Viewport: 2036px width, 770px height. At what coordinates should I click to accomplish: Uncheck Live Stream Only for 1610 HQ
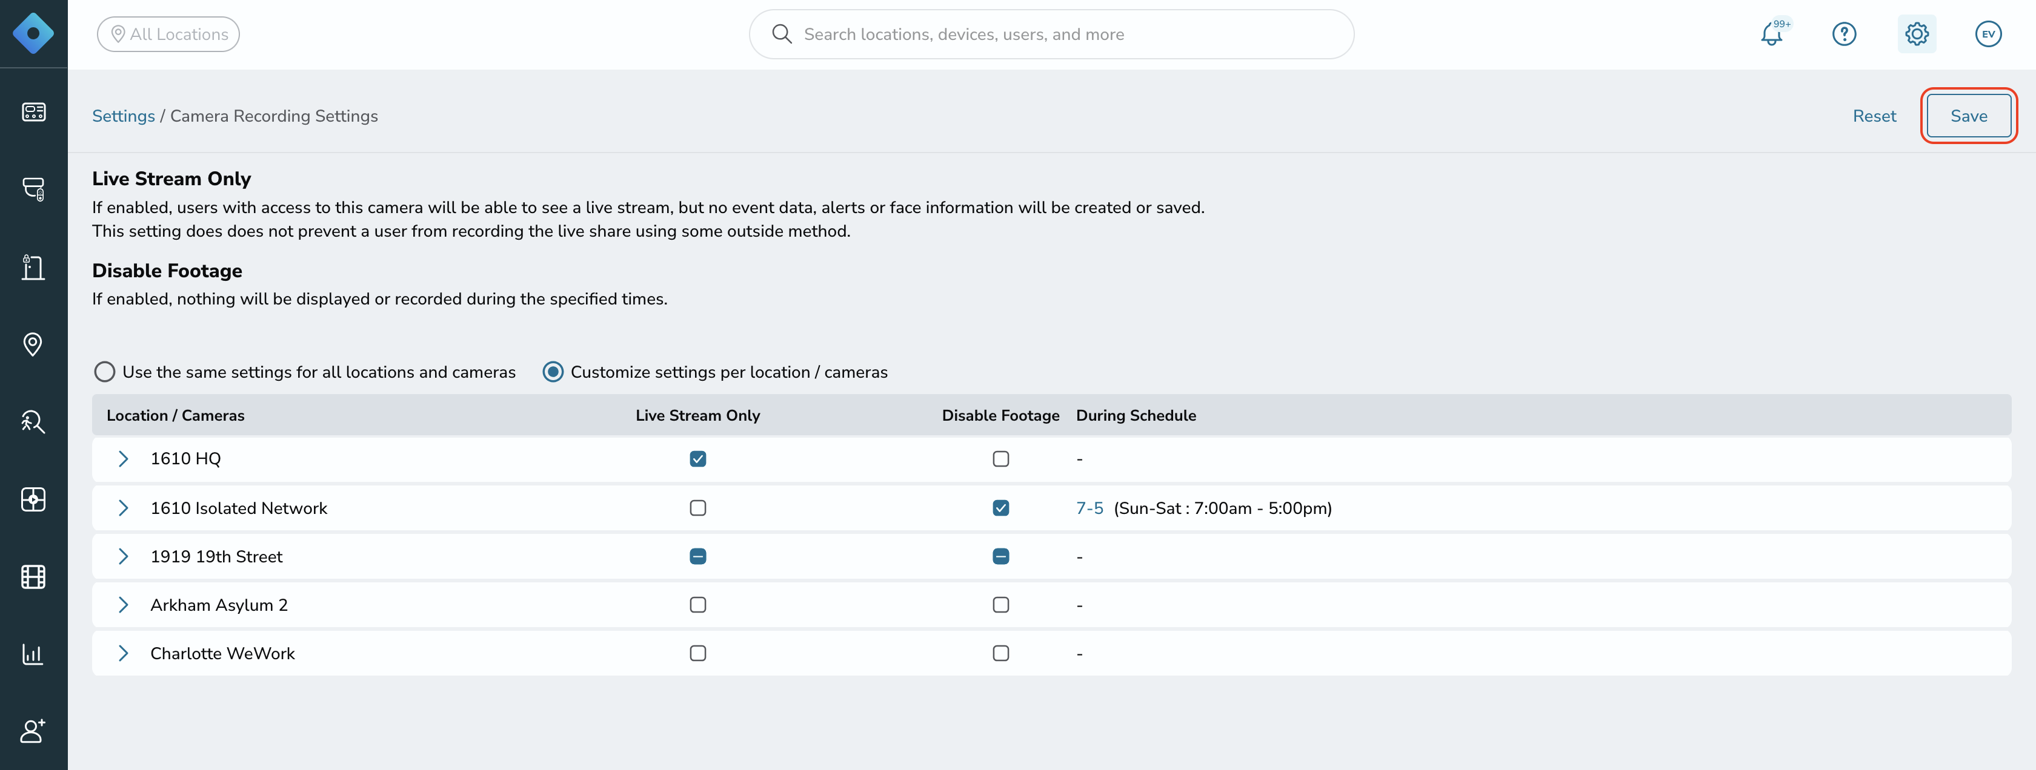(x=697, y=459)
